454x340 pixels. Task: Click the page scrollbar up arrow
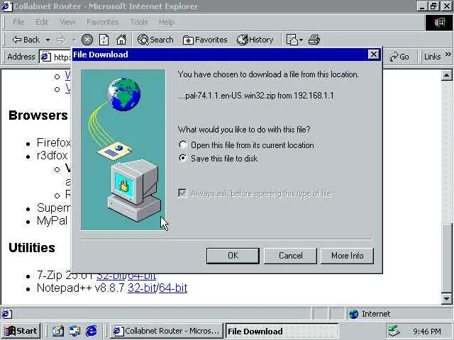446,76
